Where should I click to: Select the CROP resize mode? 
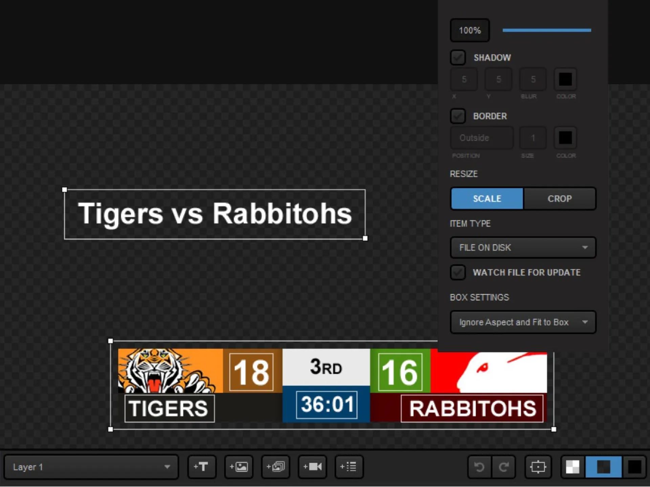[x=560, y=199]
